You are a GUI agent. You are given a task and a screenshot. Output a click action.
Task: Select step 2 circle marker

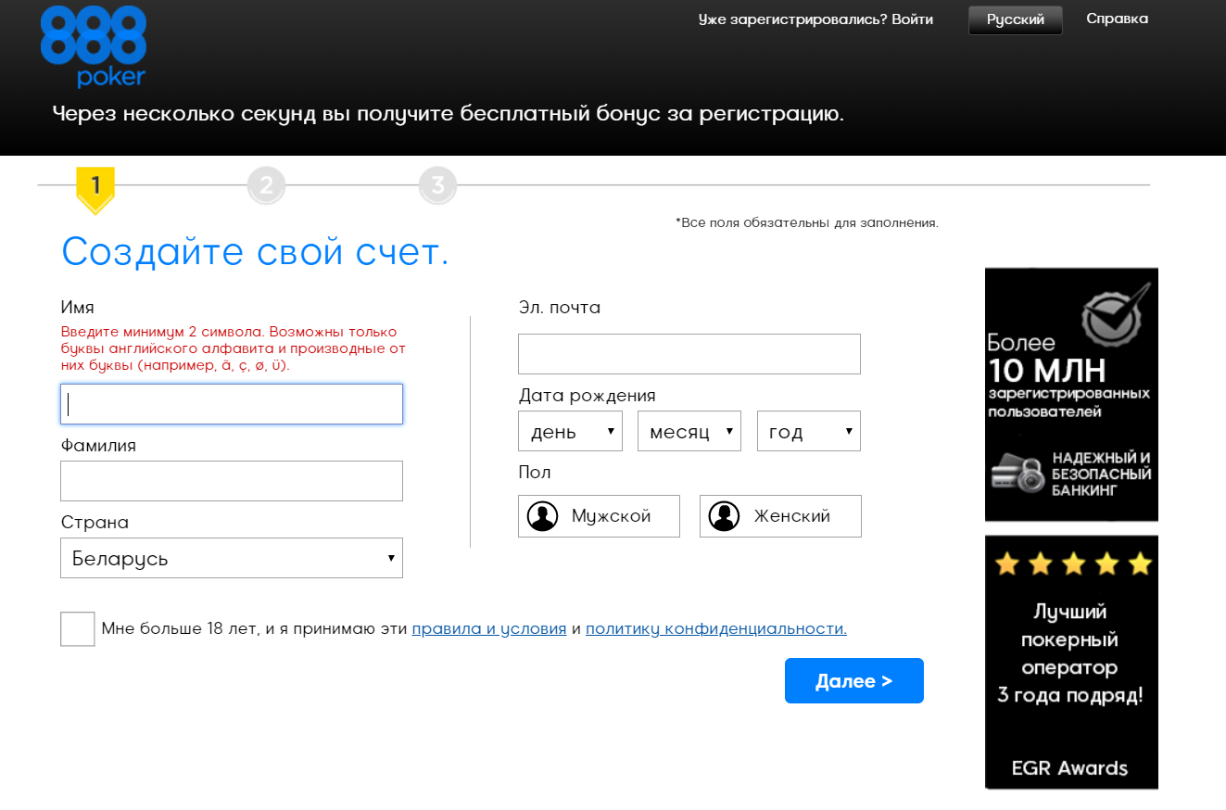point(267,185)
